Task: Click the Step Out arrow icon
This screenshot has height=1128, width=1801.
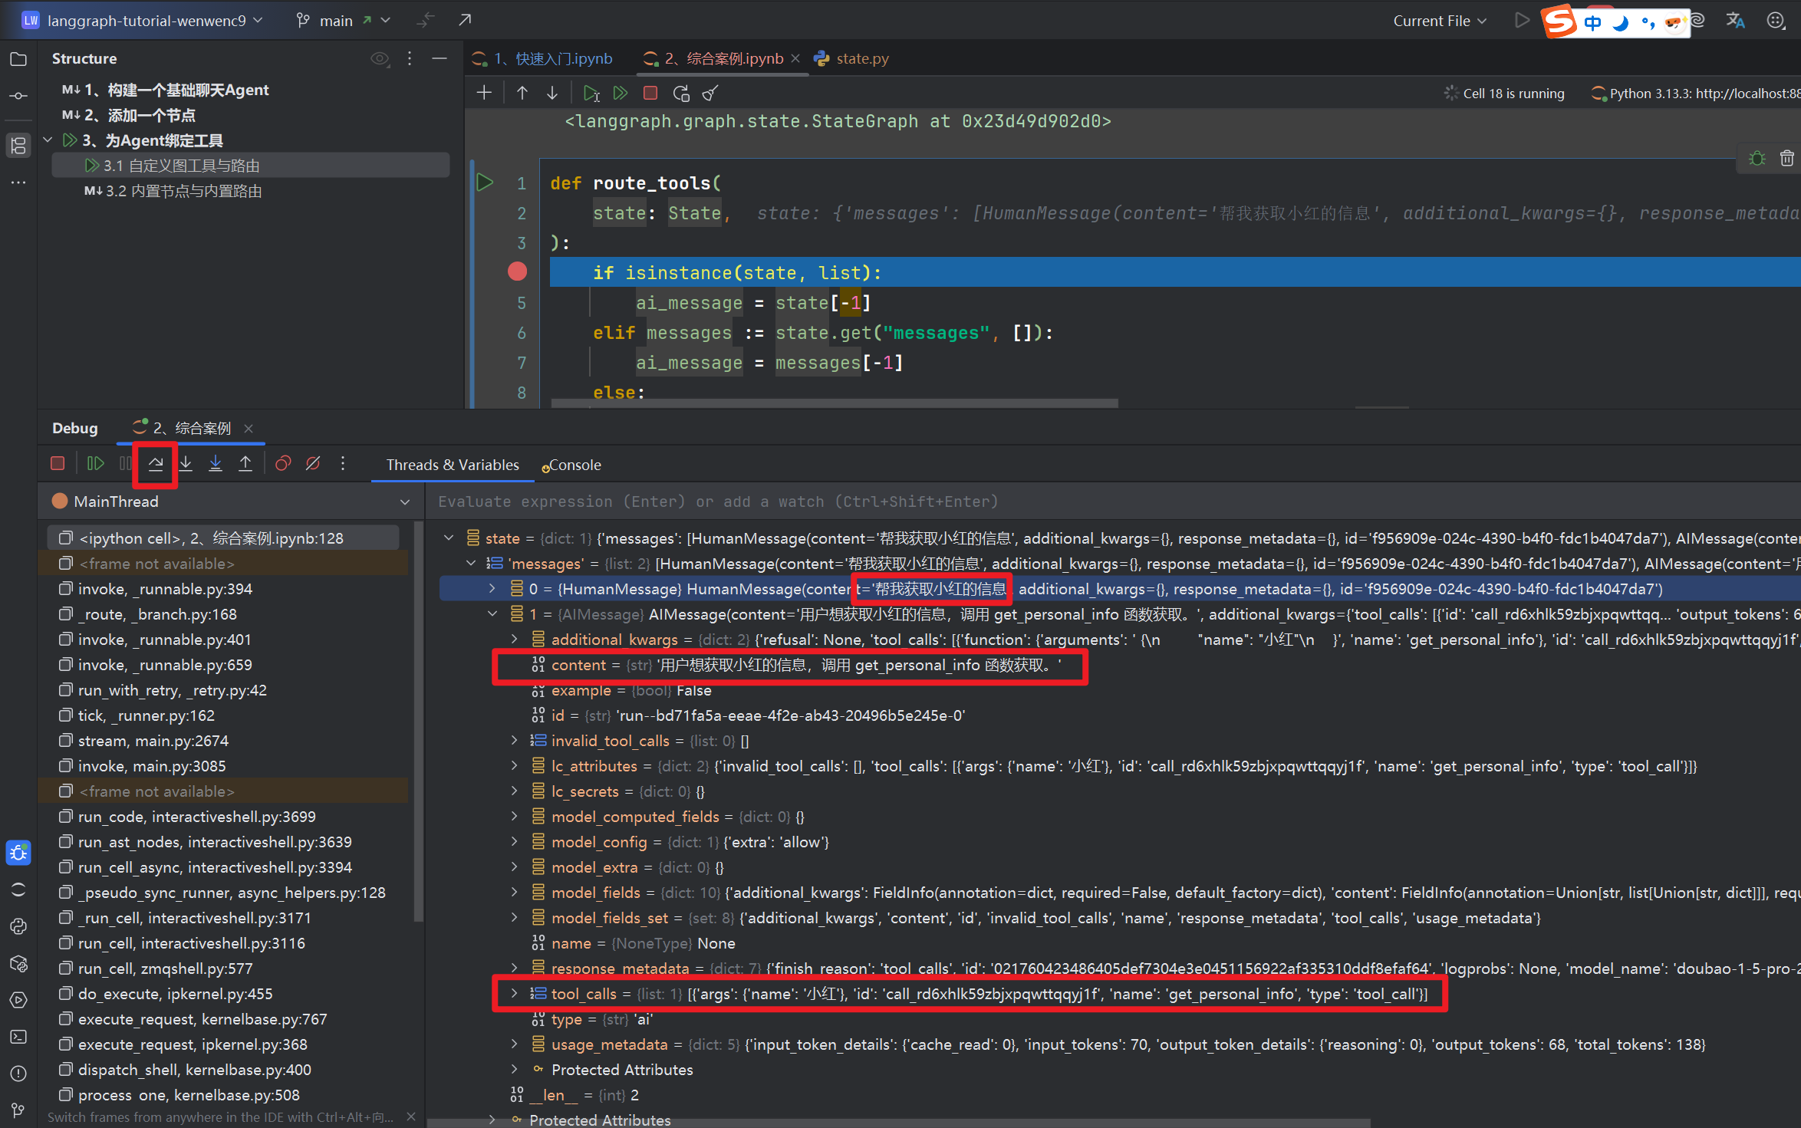Action: point(245,464)
